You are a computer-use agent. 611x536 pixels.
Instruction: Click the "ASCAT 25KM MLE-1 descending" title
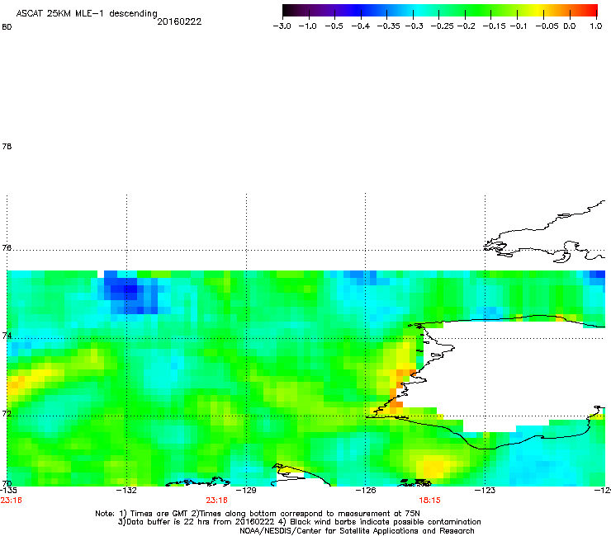[87, 13]
